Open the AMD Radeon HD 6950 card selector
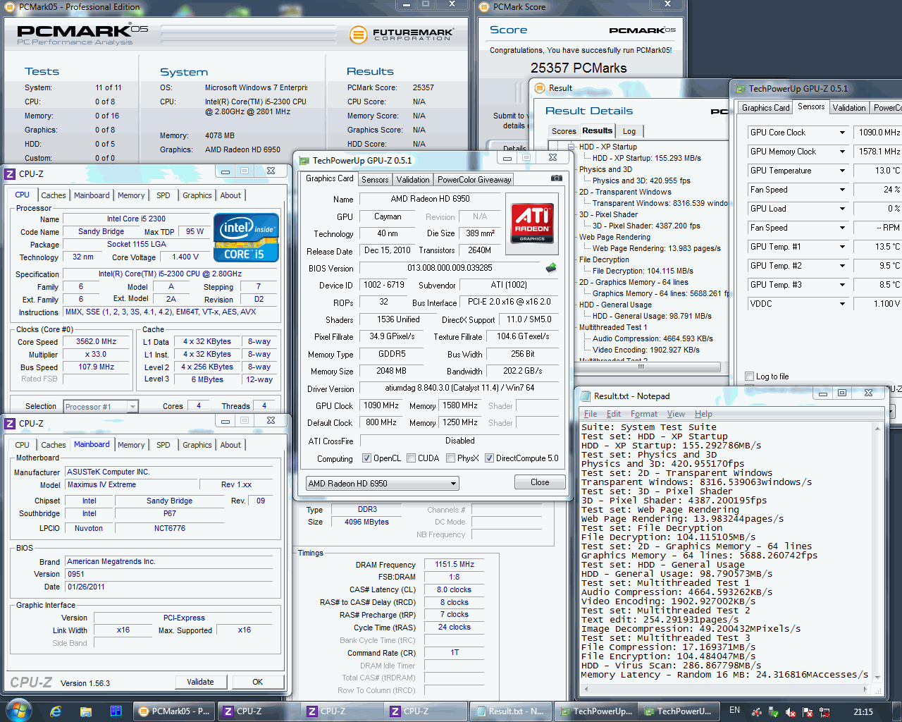The image size is (902, 722). click(x=383, y=484)
